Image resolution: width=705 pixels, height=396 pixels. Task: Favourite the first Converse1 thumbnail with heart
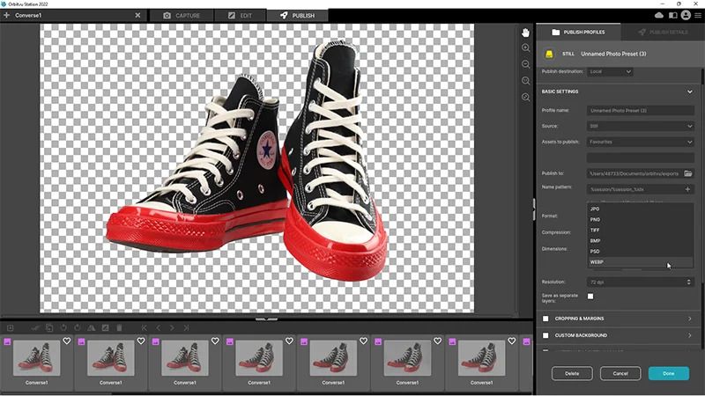pos(66,341)
